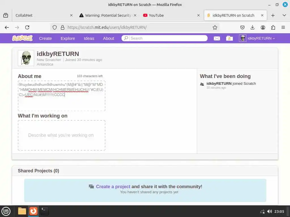
Task: Bookmark this page with the star icon
Action: pyautogui.click(x=215, y=27)
